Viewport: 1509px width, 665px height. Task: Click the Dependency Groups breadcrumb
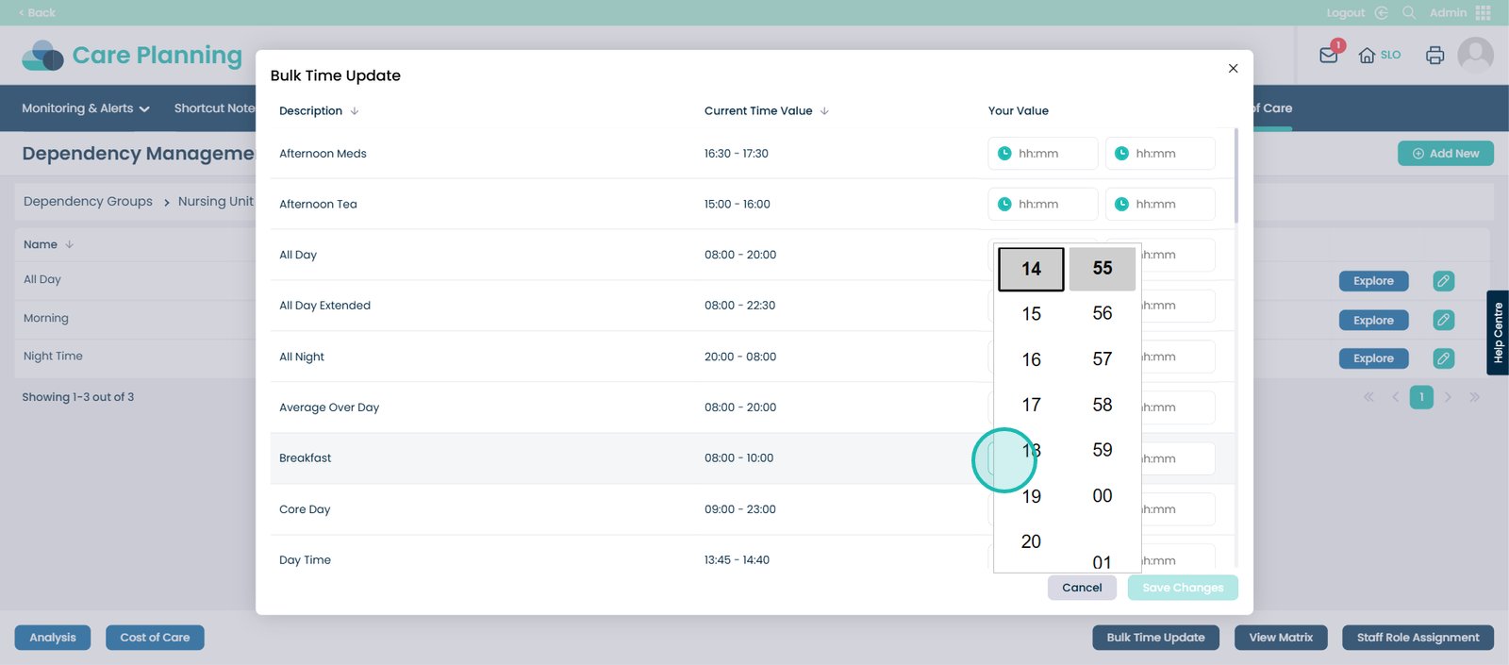[88, 202]
